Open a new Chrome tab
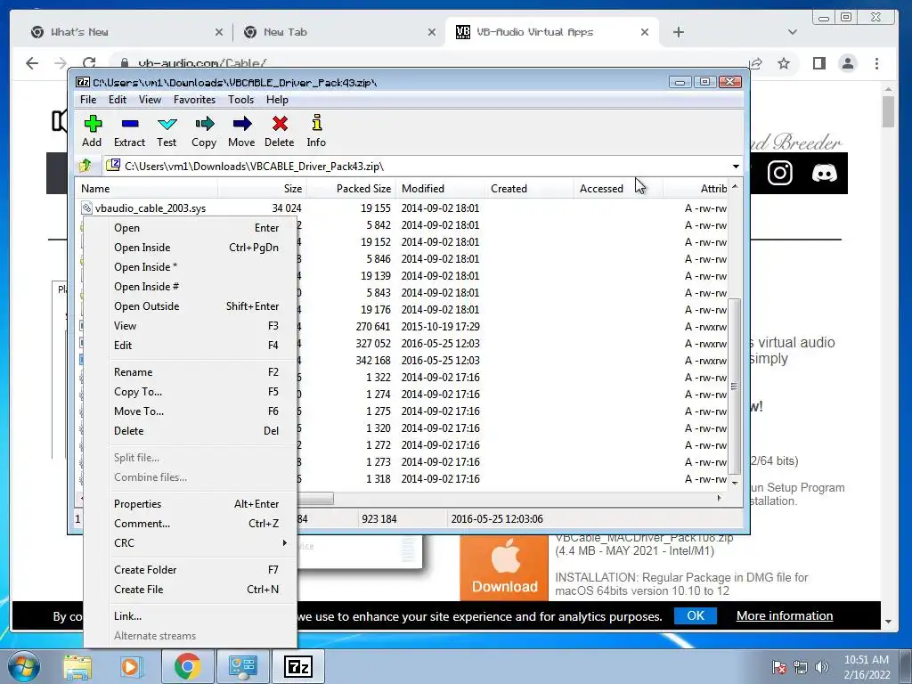This screenshot has width=912, height=684. click(678, 32)
